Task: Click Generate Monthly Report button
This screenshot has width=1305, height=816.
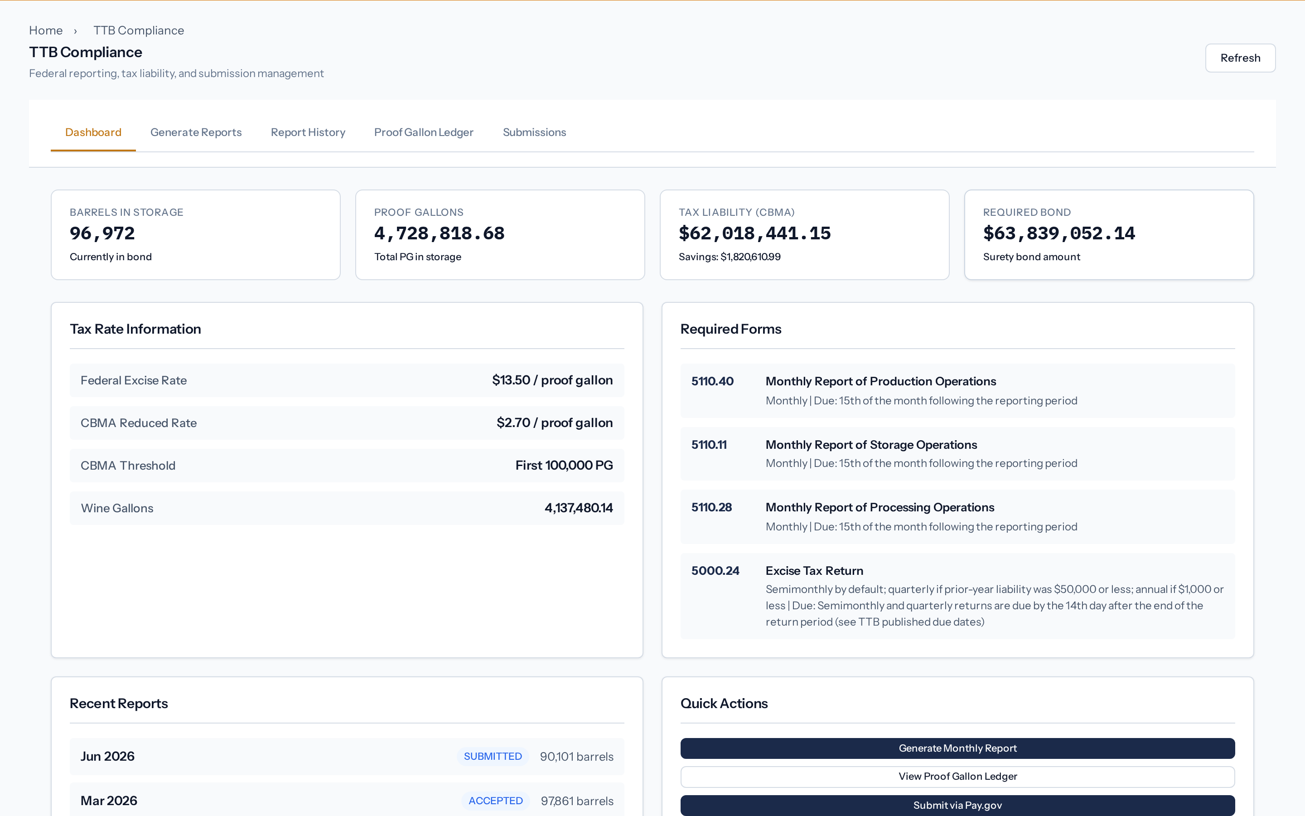Action: 958,748
